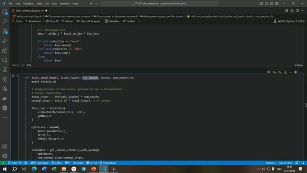Screen dimensions: 307x173
Task: Go back using the title bar arrow
Action: [91, 3]
